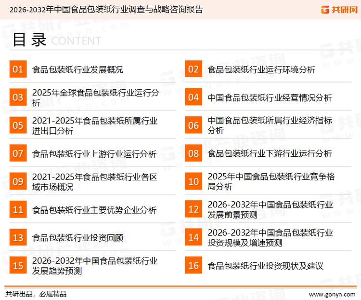Click 共研出品，必属精品 footer slogan

pos(36,294)
